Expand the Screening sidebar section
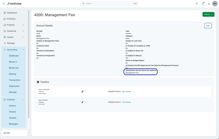 pyautogui.click(x=23, y=31)
